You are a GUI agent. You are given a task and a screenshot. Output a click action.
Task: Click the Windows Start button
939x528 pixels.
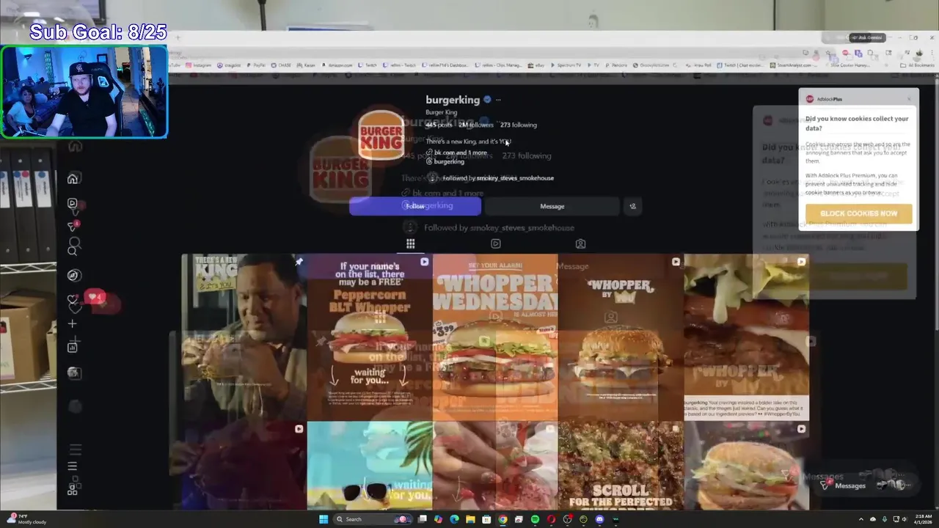(x=324, y=519)
